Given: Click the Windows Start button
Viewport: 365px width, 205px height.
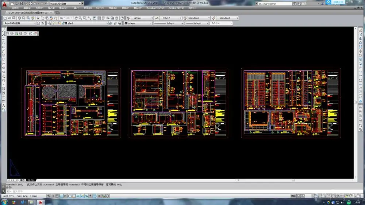Looking at the screenshot, I should 5,202.
